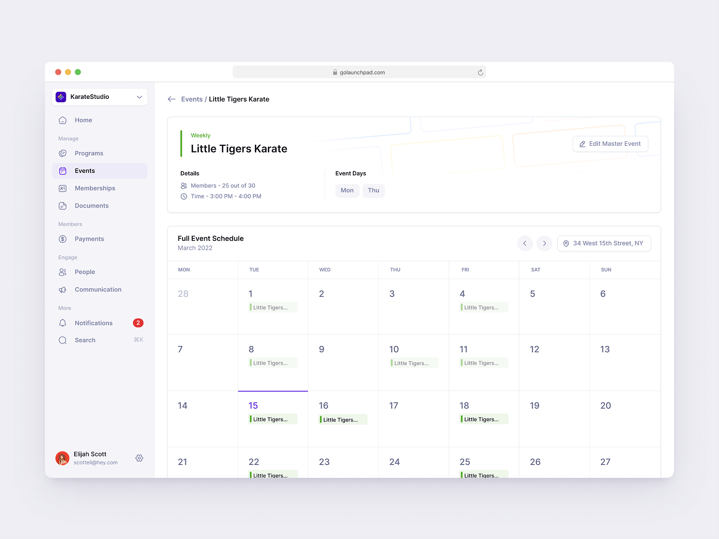
Task: Open Little Tigers event on March 1
Action: (x=273, y=307)
